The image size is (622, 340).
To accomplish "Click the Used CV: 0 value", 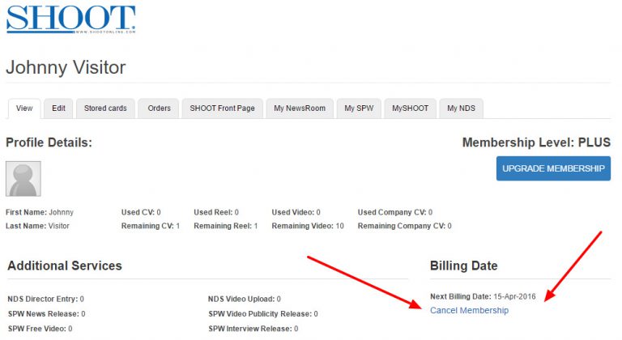I will (x=141, y=212).
